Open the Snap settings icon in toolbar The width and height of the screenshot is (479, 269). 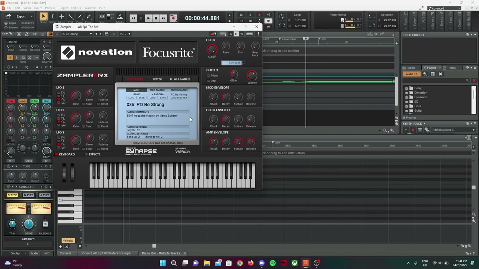coord(102,16)
